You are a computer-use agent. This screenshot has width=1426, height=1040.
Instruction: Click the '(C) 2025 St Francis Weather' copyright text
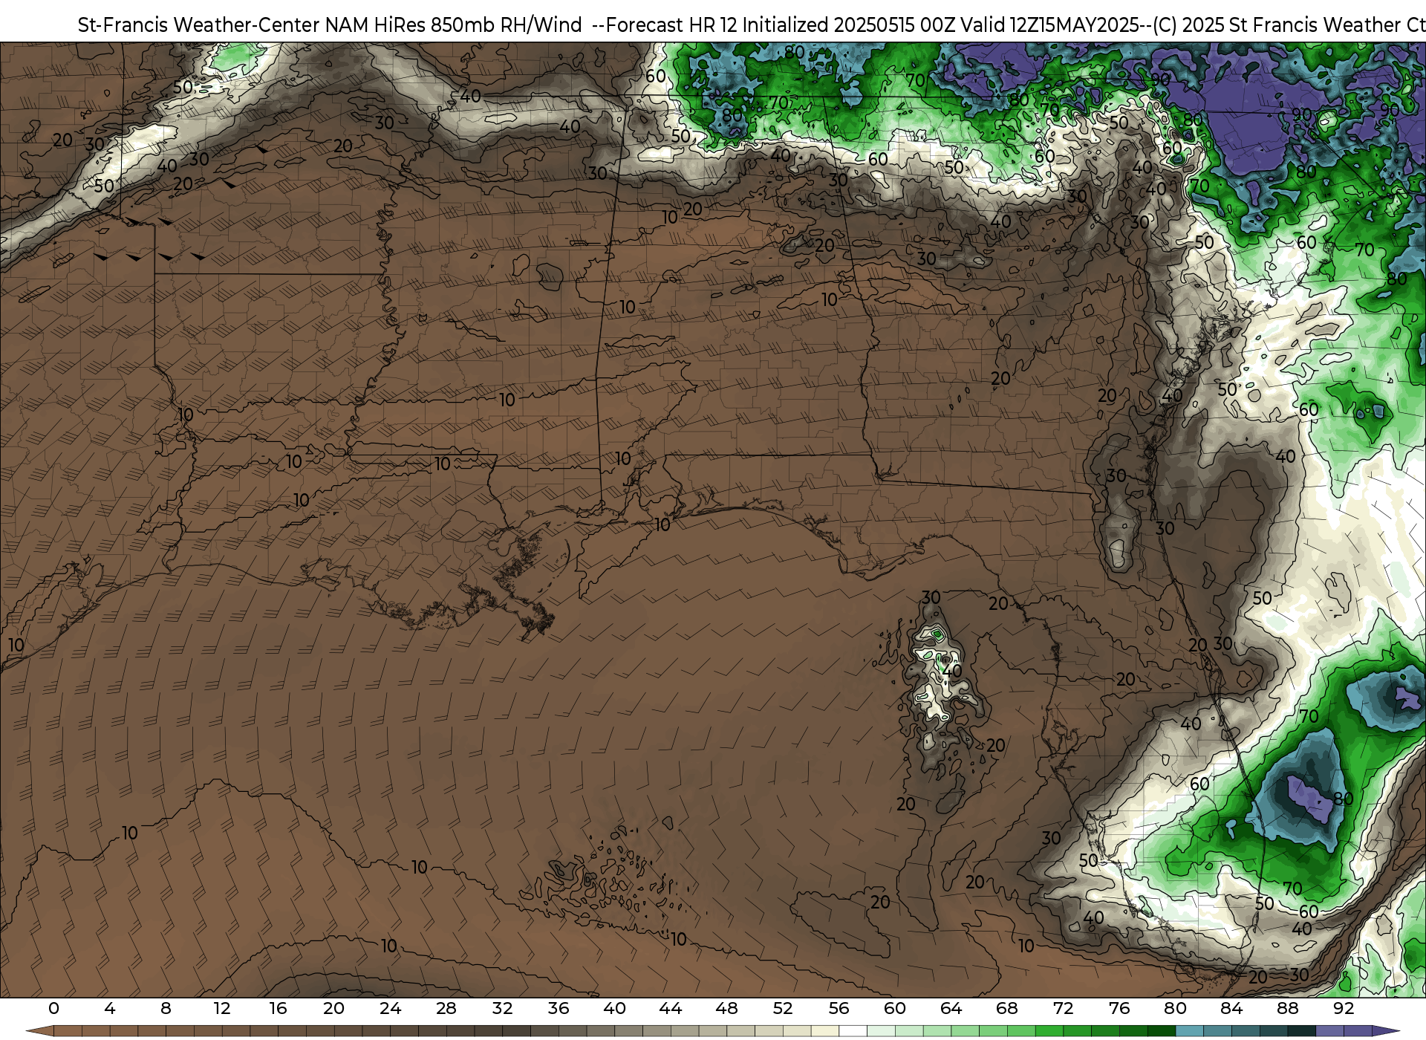[x=1276, y=25]
